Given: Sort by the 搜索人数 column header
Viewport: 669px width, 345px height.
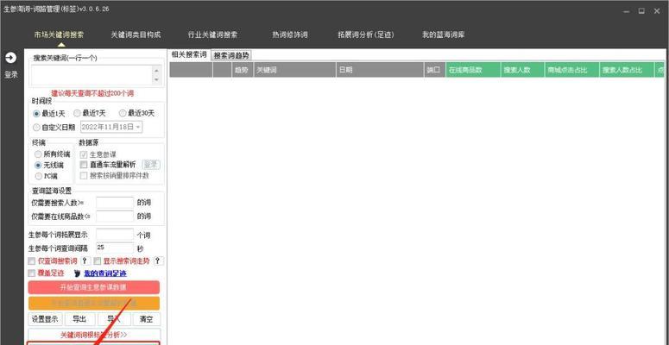Looking at the screenshot, I should coord(522,70).
